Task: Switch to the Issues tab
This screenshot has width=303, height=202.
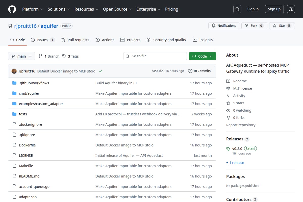Action: [43, 40]
